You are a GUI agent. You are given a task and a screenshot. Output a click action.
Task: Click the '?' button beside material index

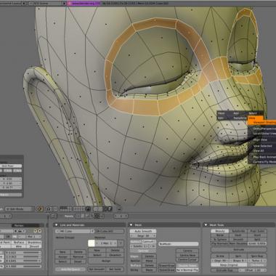pos(121,243)
